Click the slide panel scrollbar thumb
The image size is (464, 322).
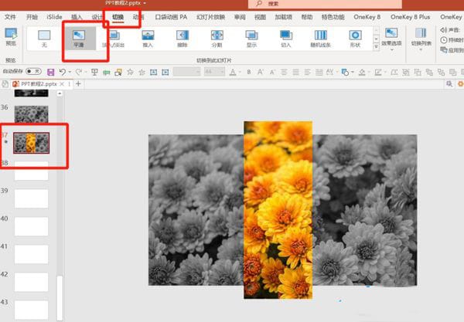pyautogui.click(x=60, y=297)
